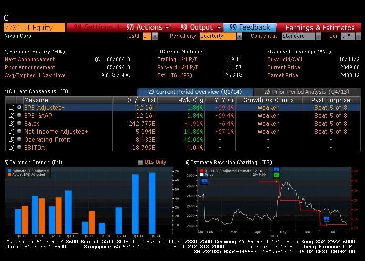Viewport: 365px width, 261px height.
Task: Open the Periodicity Quarterly dropdown
Action: coord(239,36)
